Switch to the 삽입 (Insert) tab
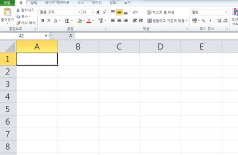Viewport: 238px width, 155px height. pyautogui.click(x=34, y=3)
